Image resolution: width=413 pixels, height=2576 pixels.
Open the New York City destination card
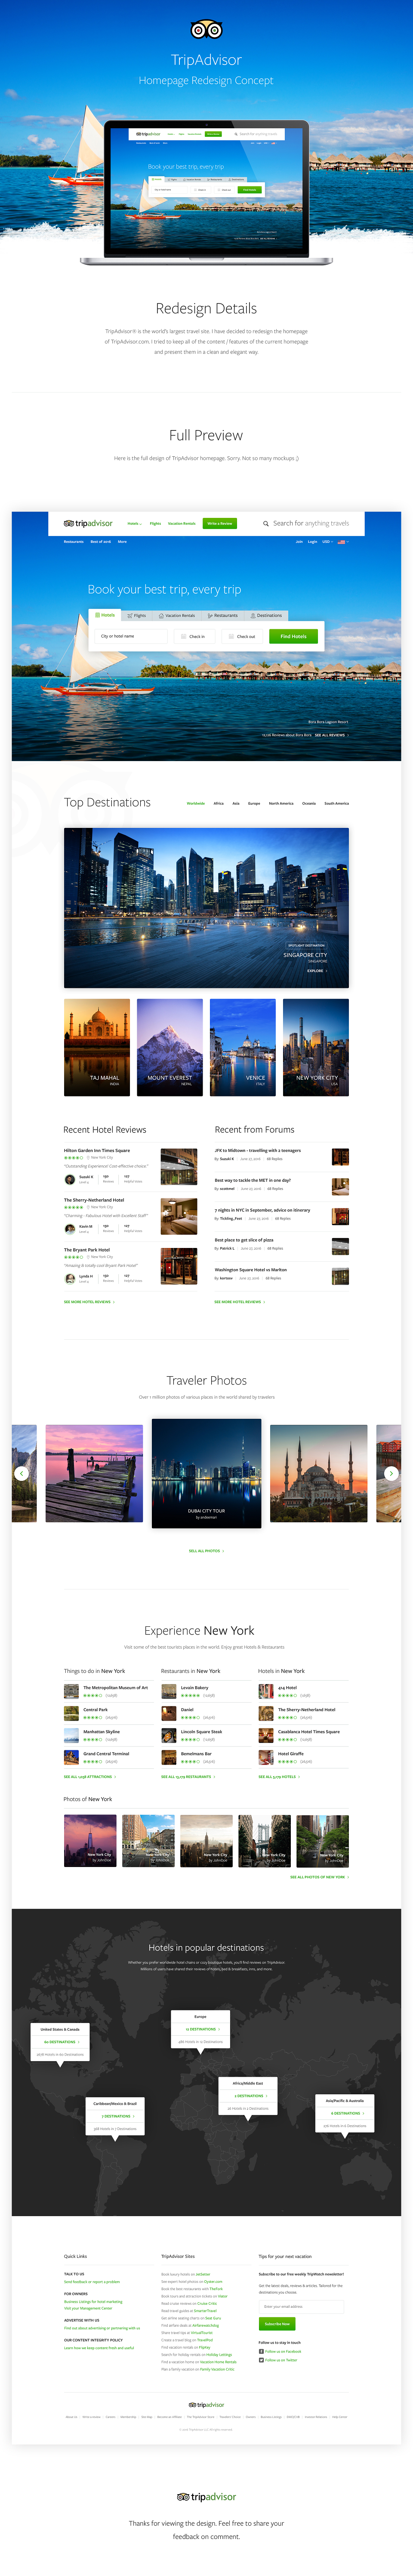tap(316, 1047)
